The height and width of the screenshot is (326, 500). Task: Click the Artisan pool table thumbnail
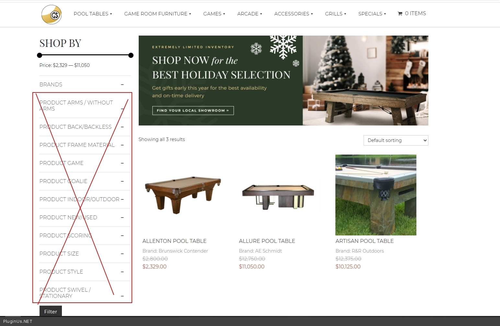[376, 195]
